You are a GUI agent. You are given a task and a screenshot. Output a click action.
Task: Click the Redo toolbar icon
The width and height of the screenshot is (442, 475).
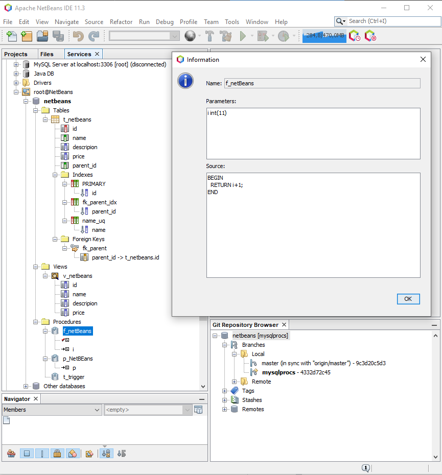pos(94,36)
